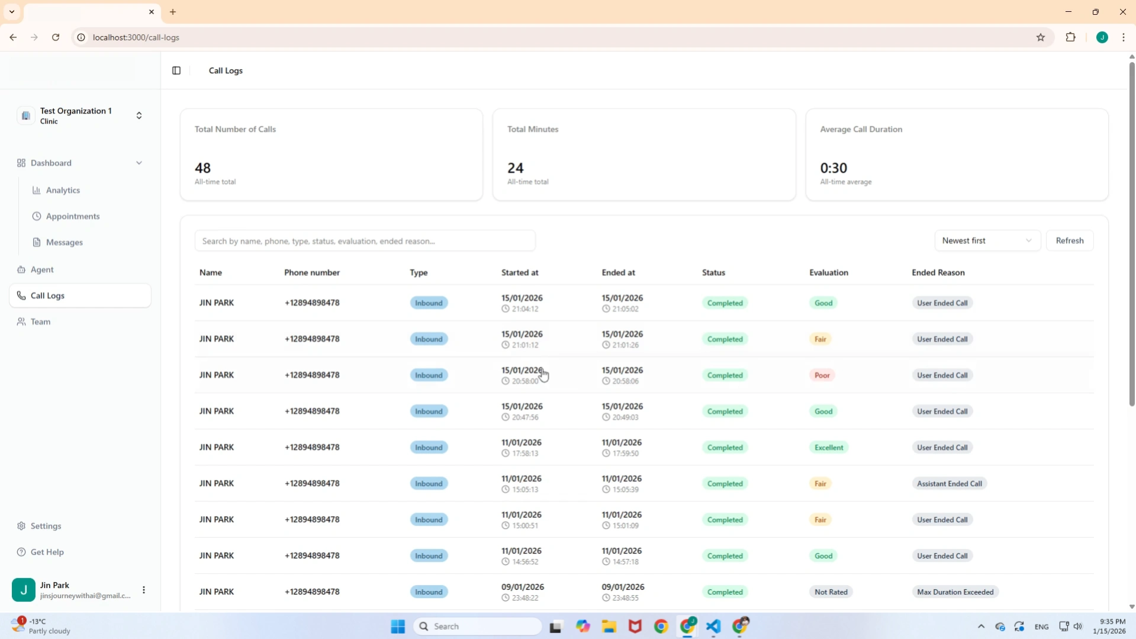
Task: Click the Started at column header
Action: coord(520,272)
